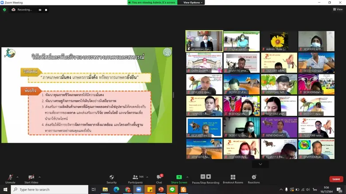Click Pause/Stop Recording in the toolbar
The width and height of the screenshot is (346, 194).
point(205,177)
